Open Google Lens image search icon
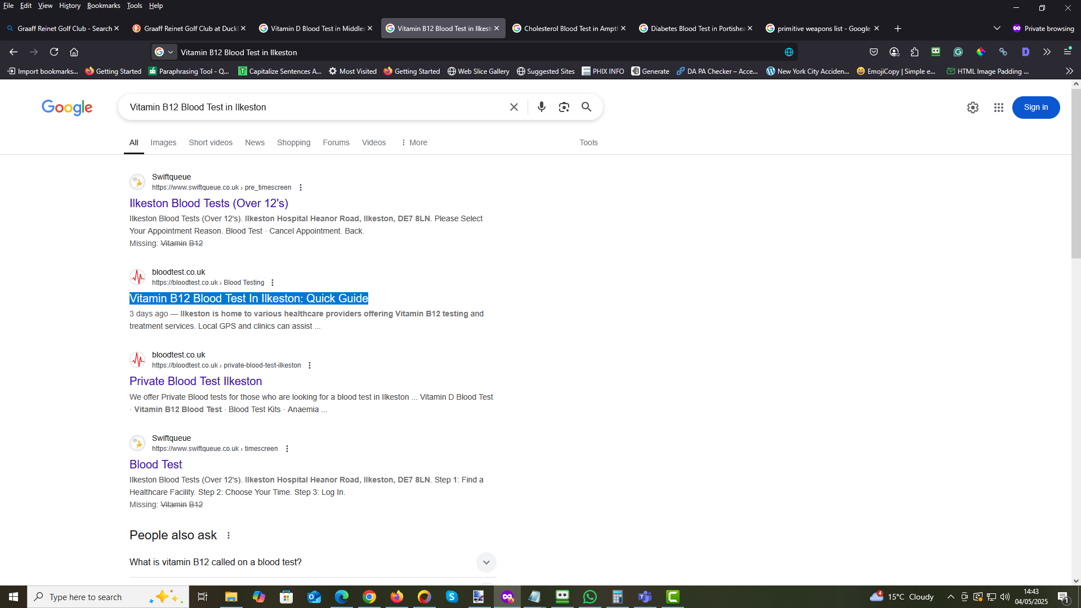This screenshot has height=608, width=1081. click(x=564, y=107)
